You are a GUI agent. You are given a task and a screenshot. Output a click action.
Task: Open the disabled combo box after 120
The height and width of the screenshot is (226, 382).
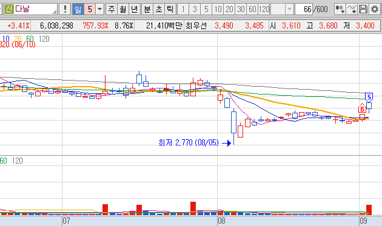tap(281, 9)
